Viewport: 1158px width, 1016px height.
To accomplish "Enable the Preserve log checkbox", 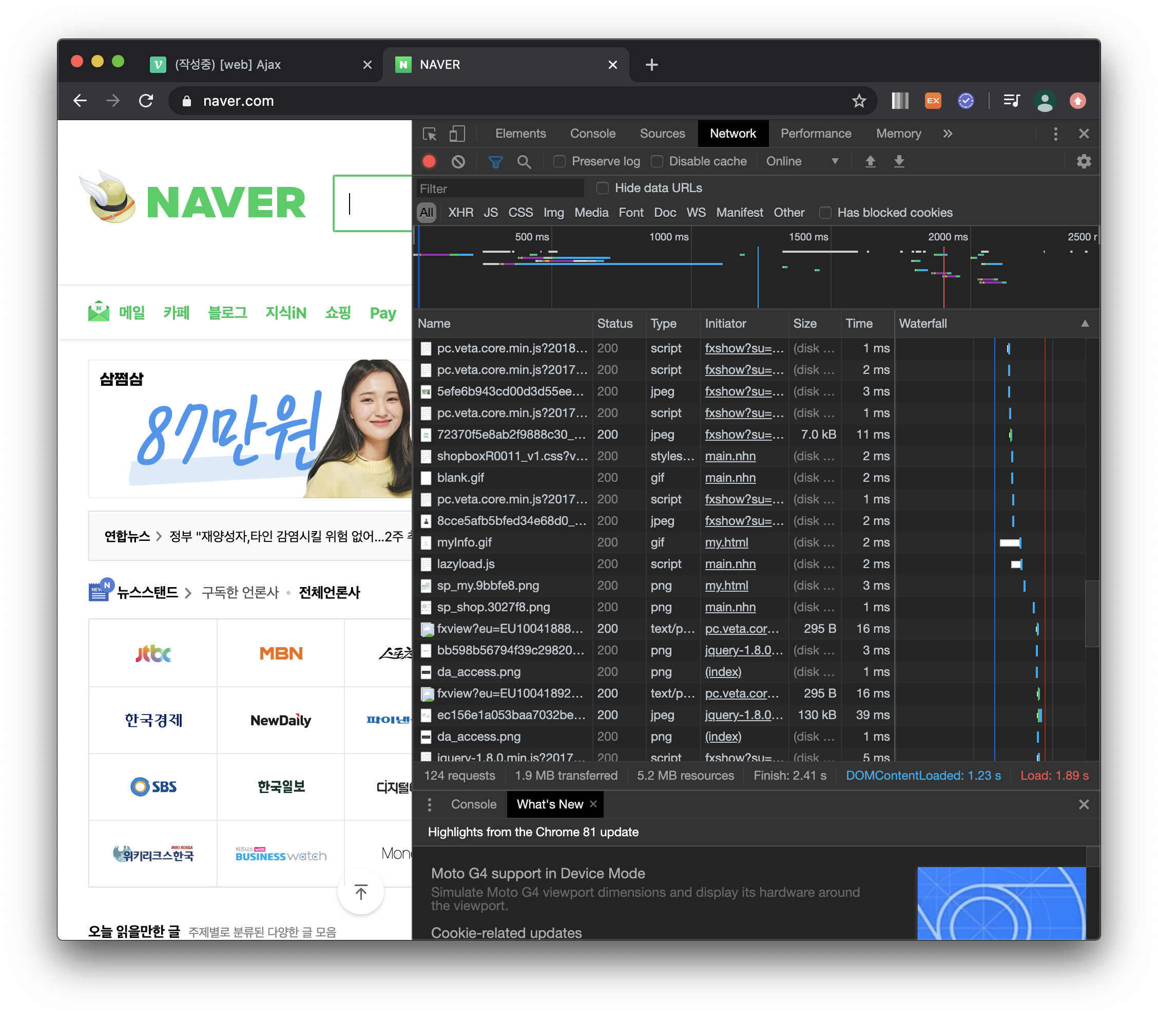I will [x=559, y=162].
